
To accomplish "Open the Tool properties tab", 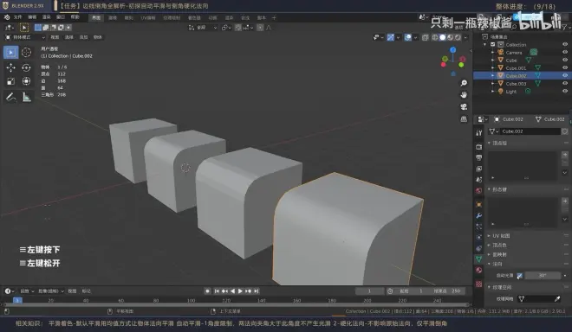I will pos(479,133).
